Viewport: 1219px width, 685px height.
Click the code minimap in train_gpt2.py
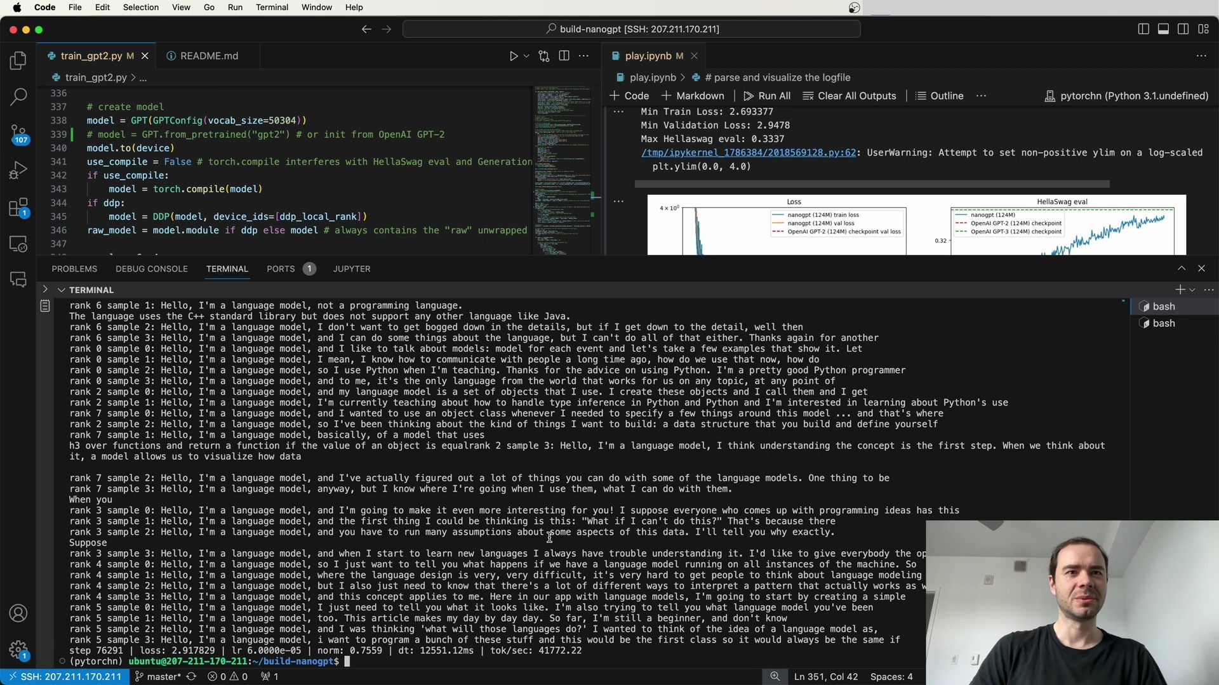pyautogui.click(x=561, y=170)
